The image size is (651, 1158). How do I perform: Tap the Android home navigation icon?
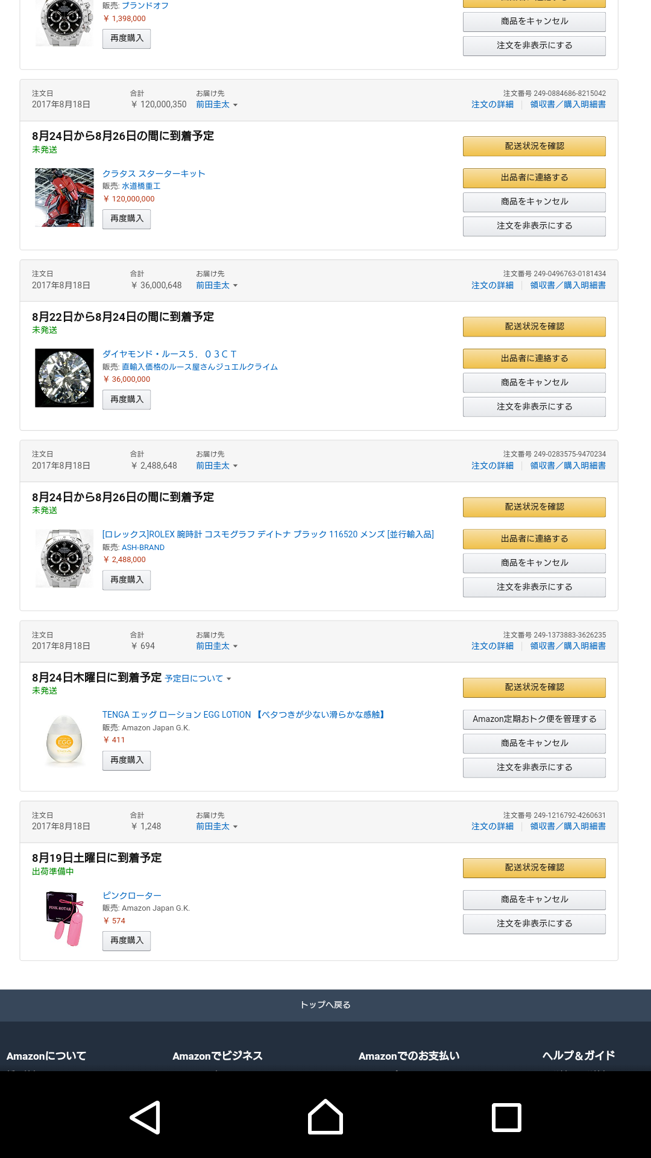click(x=325, y=1117)
